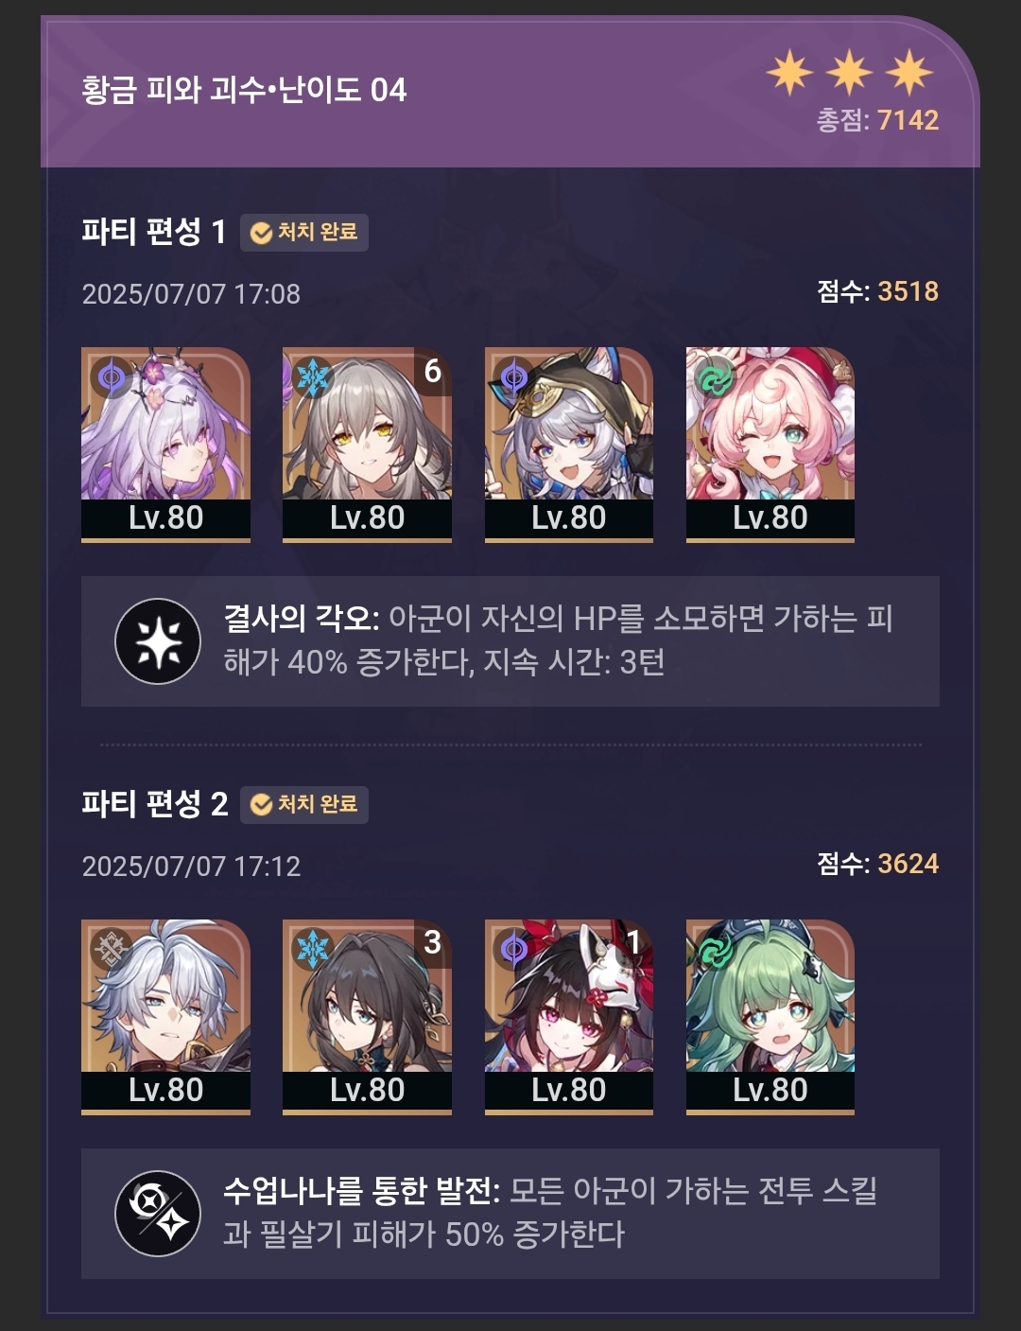The image size is (1021, 1331).
Task: Tap the quantum element icon on the first portrait
Action: 112,378
